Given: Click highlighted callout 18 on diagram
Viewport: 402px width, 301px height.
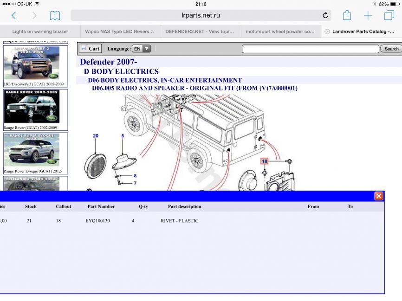Looking at the screenshot, I should [x=264, y=161].
